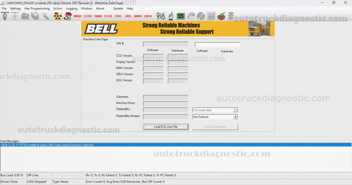Image resolution: width=352 pixels, height=185 pixels.
Task: Open the Hex Programming menu
Action: [x=37, y=8]
